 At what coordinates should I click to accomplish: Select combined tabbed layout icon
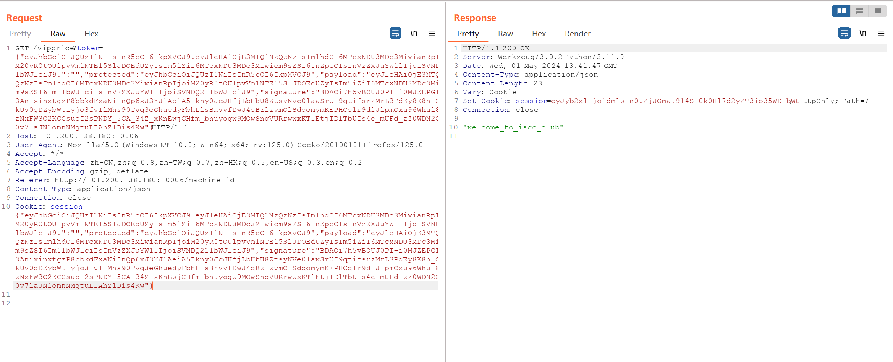(878, 11)
